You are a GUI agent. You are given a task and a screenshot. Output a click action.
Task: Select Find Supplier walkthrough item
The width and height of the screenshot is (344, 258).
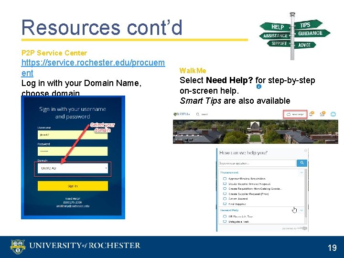237,204
